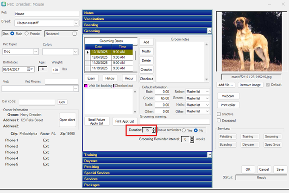Open the Vet dropdown

coord(75,88)
